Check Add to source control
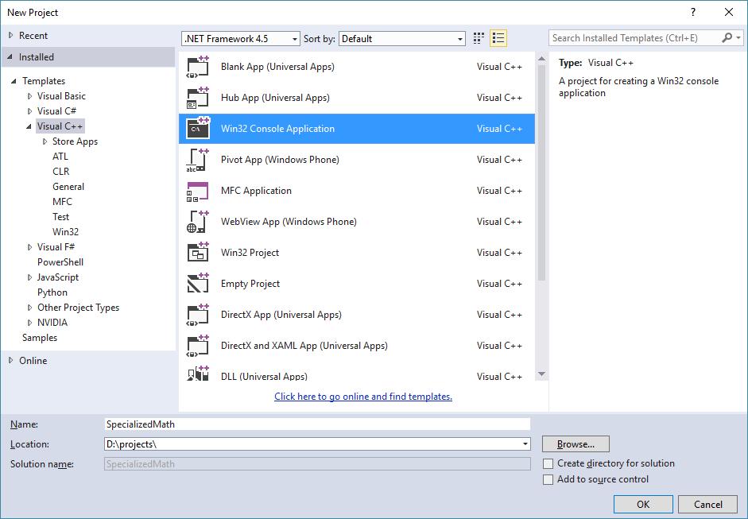Image resolution: width=748 pixels, height=519 pixels. [x=548, y=479]
